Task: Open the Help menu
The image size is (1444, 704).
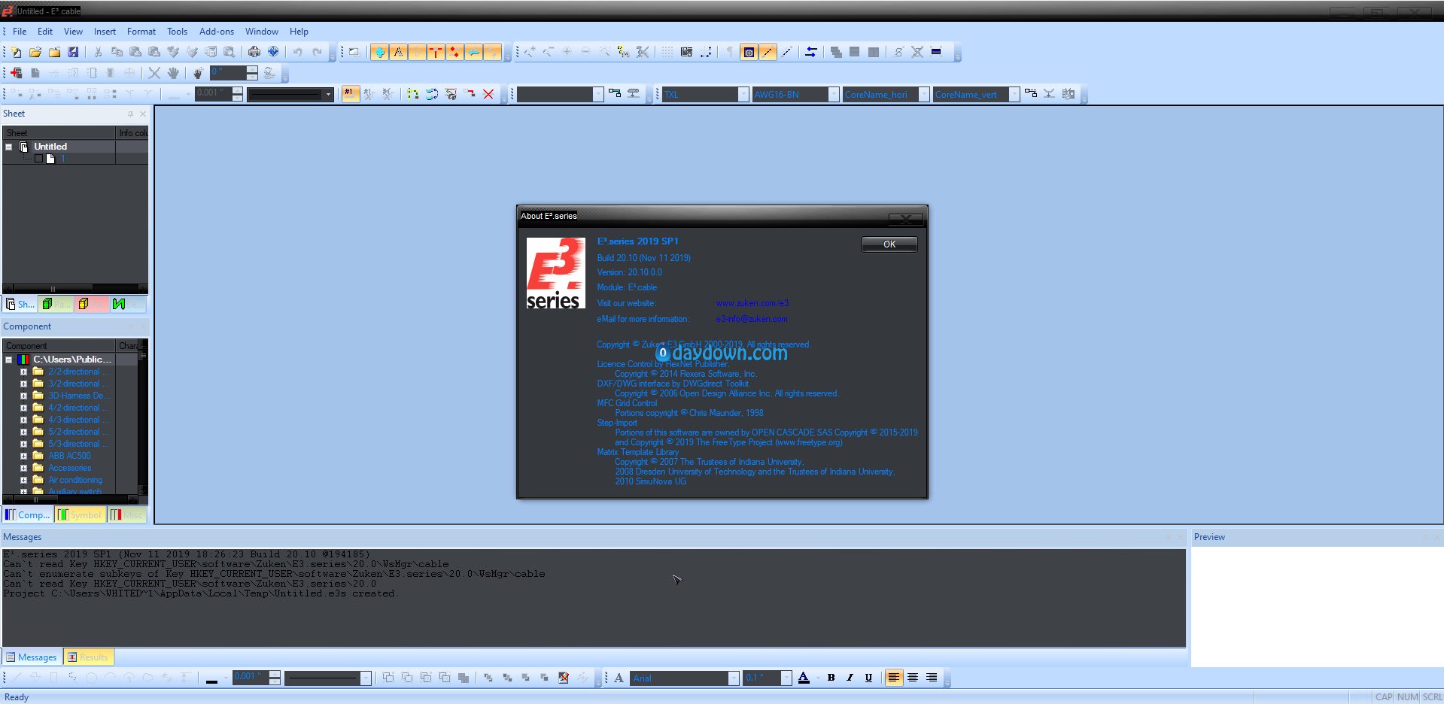Action: point(299,32)
